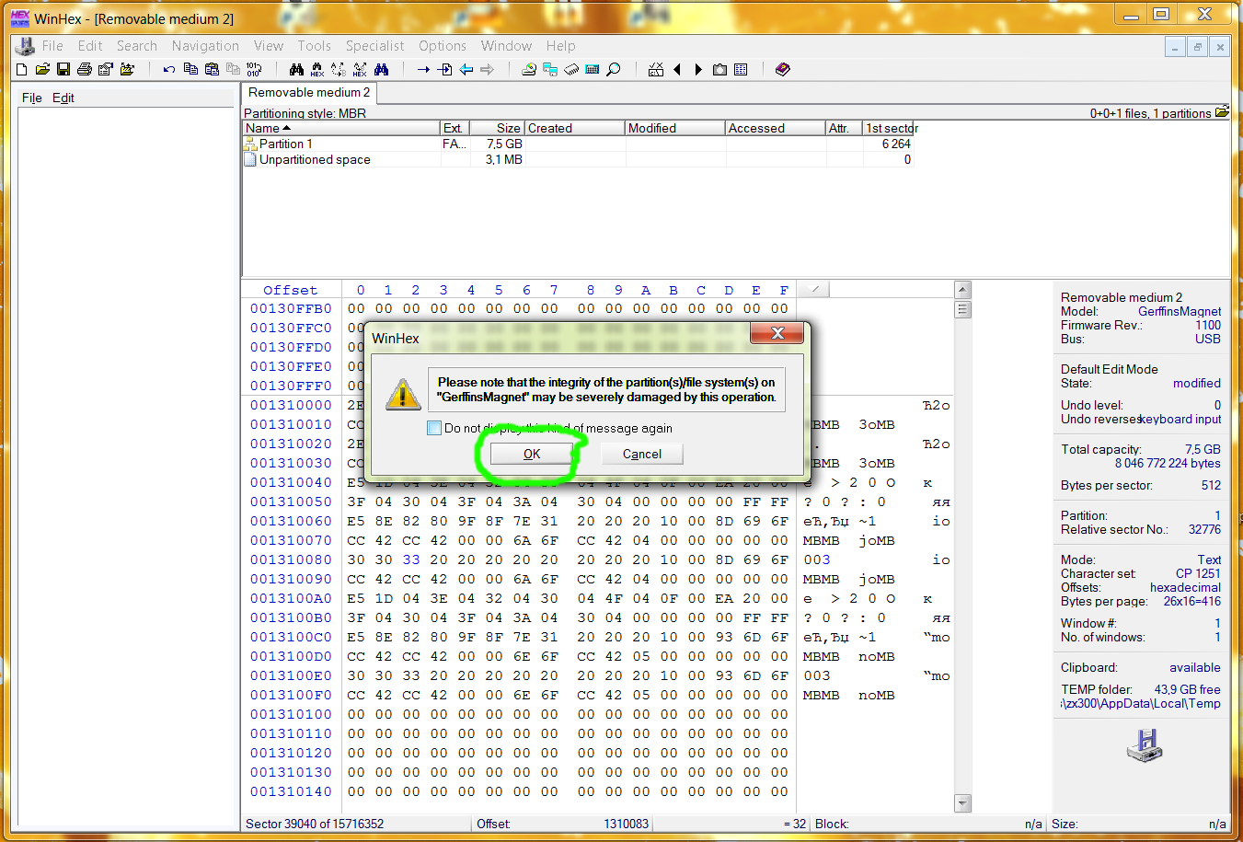Tick 'Do not display this kind of message' checkbox

click(434, 428)
